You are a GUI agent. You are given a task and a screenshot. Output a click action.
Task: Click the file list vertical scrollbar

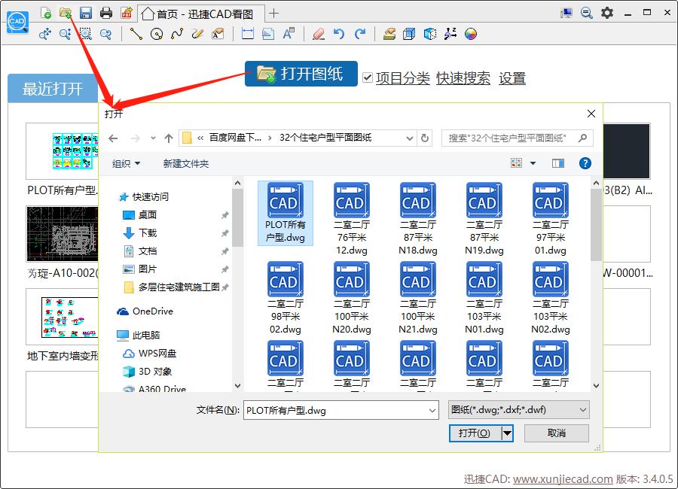click(596, 225)
